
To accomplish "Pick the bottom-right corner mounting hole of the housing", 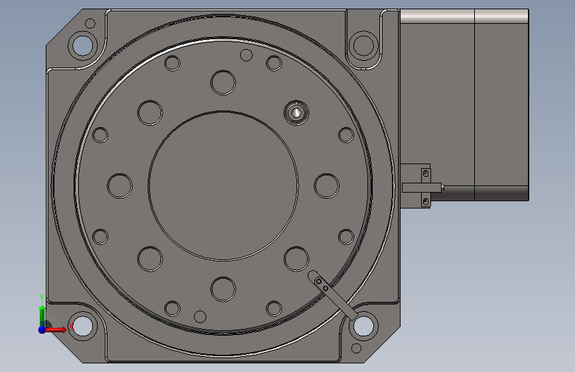I will 363,326.
